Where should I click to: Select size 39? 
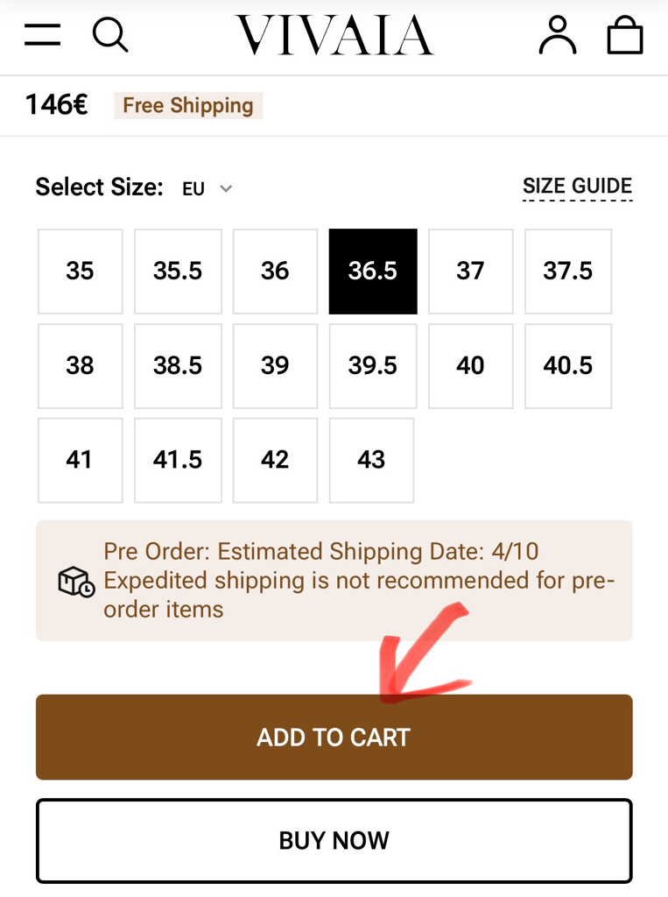click(x=275, y=366)
